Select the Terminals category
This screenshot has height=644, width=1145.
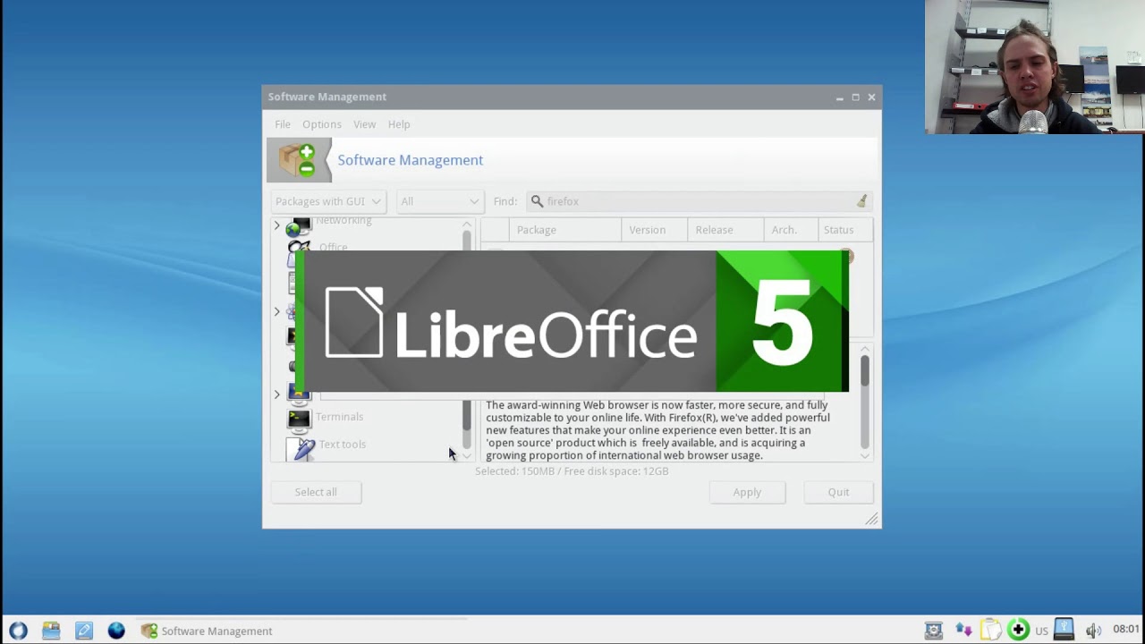339,417
